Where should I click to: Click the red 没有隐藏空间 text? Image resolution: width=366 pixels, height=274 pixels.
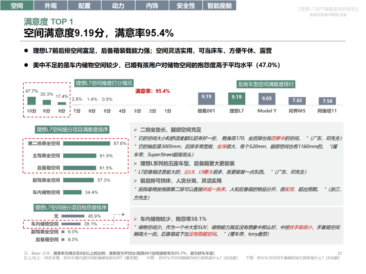(202, 234)
